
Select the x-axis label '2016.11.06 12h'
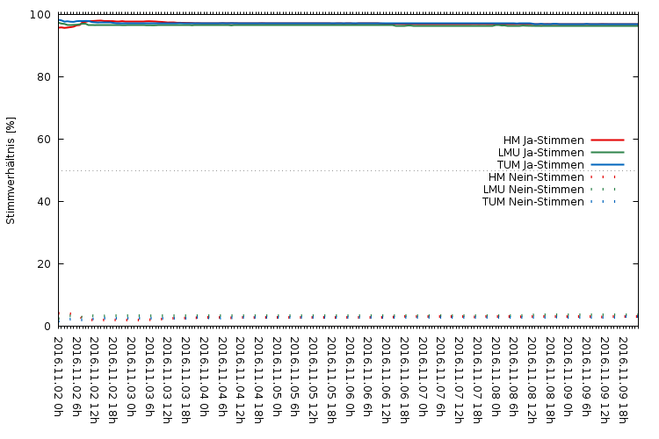pyautogui.click(x=386, y=380)
